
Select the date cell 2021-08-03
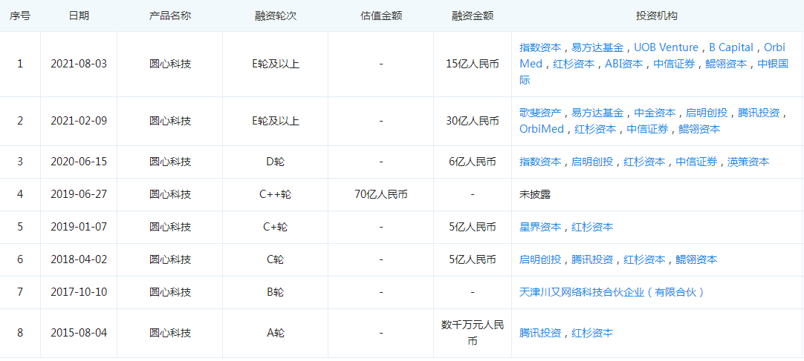(79, 64)
